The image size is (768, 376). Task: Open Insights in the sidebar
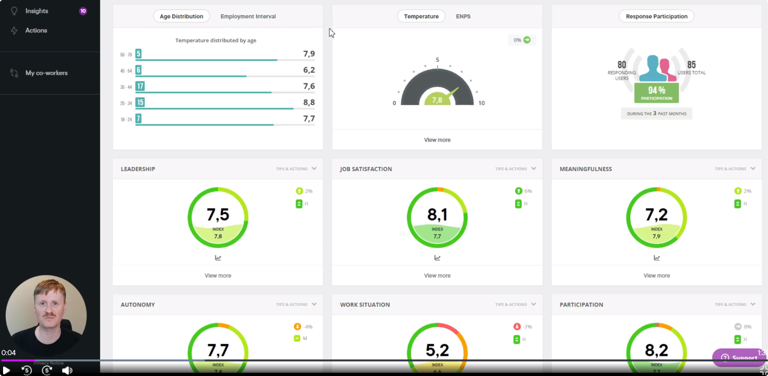(x=36, y=11)
